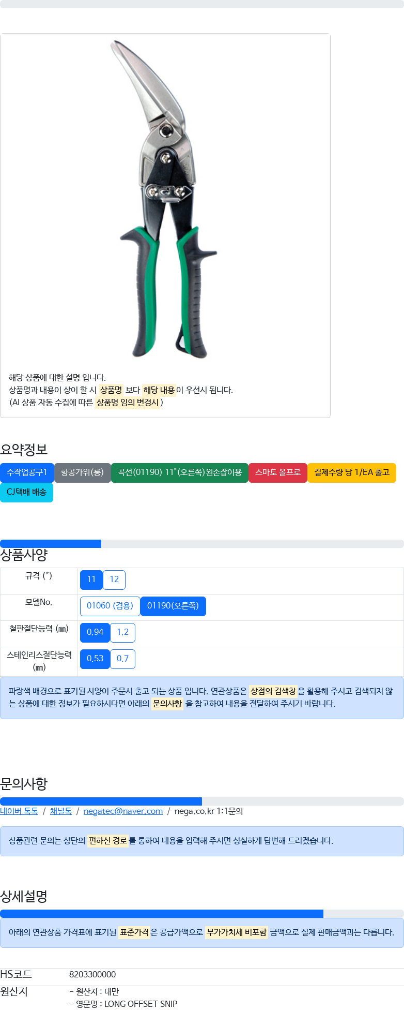Viewport: 404px width, 1011px height.
Task: Click the CJ택배 배송 tag
Action: coord(26,492)
